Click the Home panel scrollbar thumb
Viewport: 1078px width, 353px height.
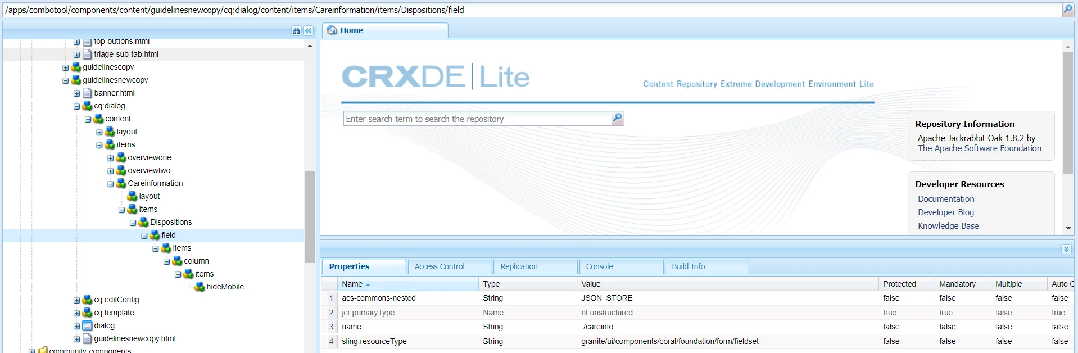coord(1068,114)
